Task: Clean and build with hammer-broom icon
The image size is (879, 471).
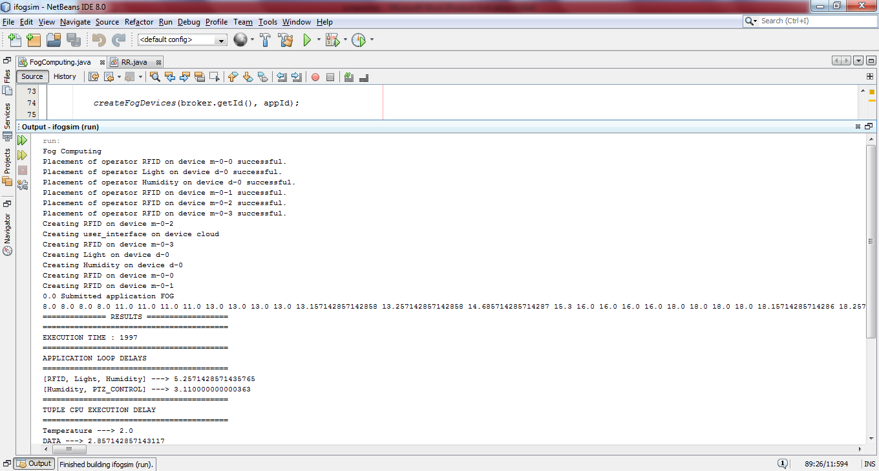Action: click(x=286, y=40)
